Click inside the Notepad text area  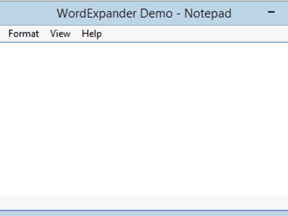pos(144,119)
